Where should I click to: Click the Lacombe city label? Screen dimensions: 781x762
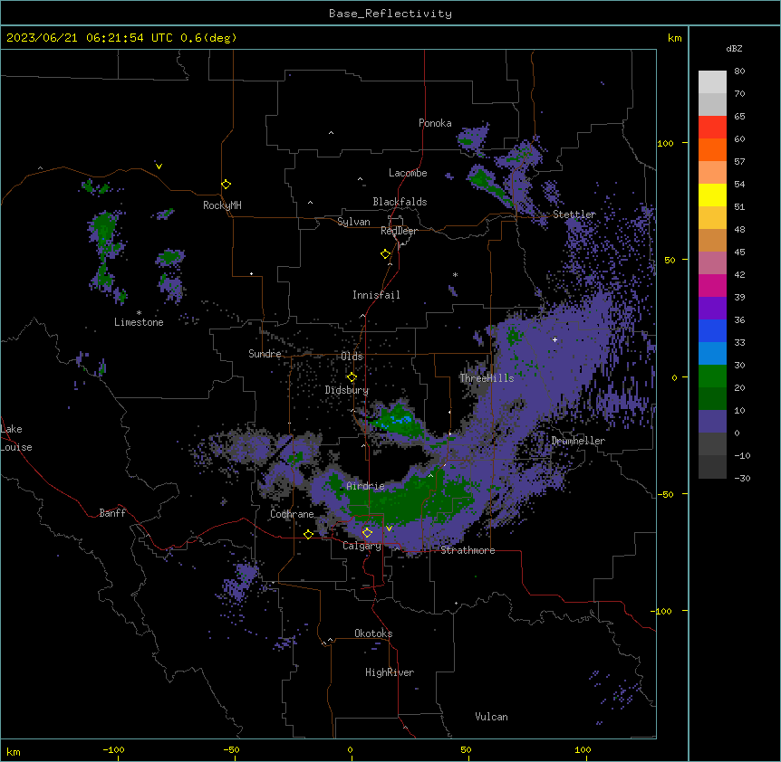pyautogui.click(x=408, y=173)
